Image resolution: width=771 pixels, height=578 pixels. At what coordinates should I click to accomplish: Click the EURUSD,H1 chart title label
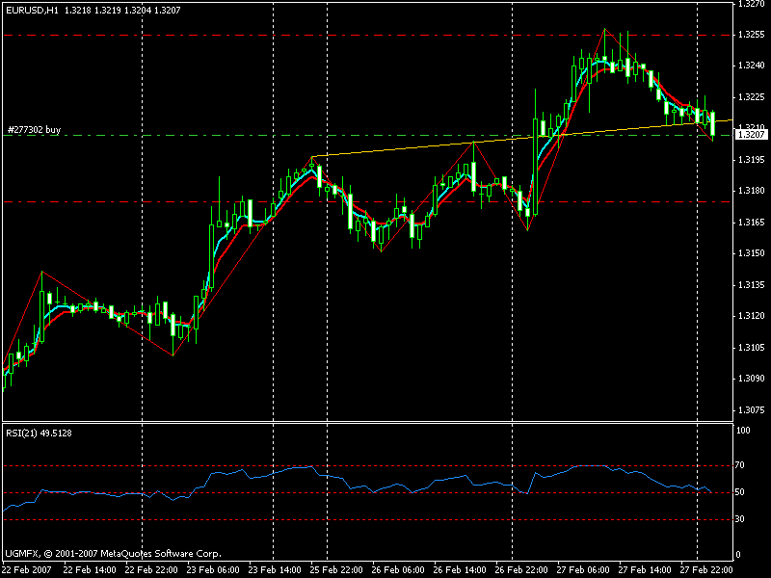pos(29,10)
